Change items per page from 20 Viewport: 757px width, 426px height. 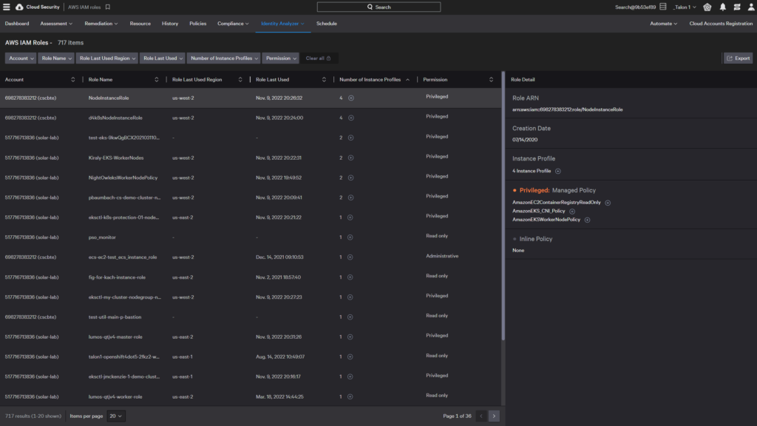click(x=116, y=416)
